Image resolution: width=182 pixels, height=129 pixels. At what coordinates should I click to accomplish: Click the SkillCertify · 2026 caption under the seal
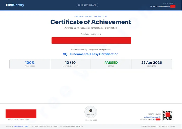[x=91, y=120]
